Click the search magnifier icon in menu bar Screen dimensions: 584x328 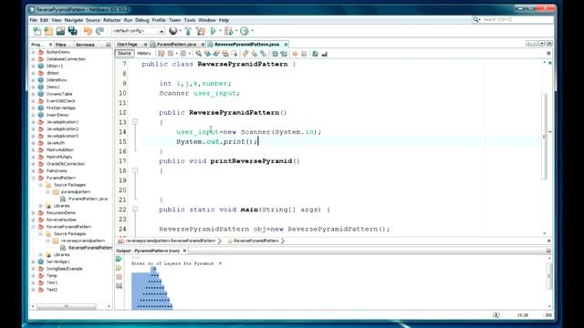tap(476, 20)
